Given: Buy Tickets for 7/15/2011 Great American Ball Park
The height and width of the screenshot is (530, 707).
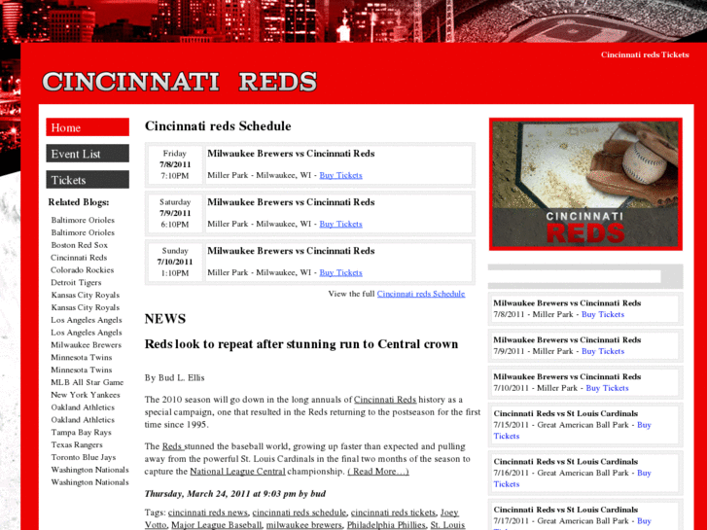Looking at the screenshot, I should (644, 425).
